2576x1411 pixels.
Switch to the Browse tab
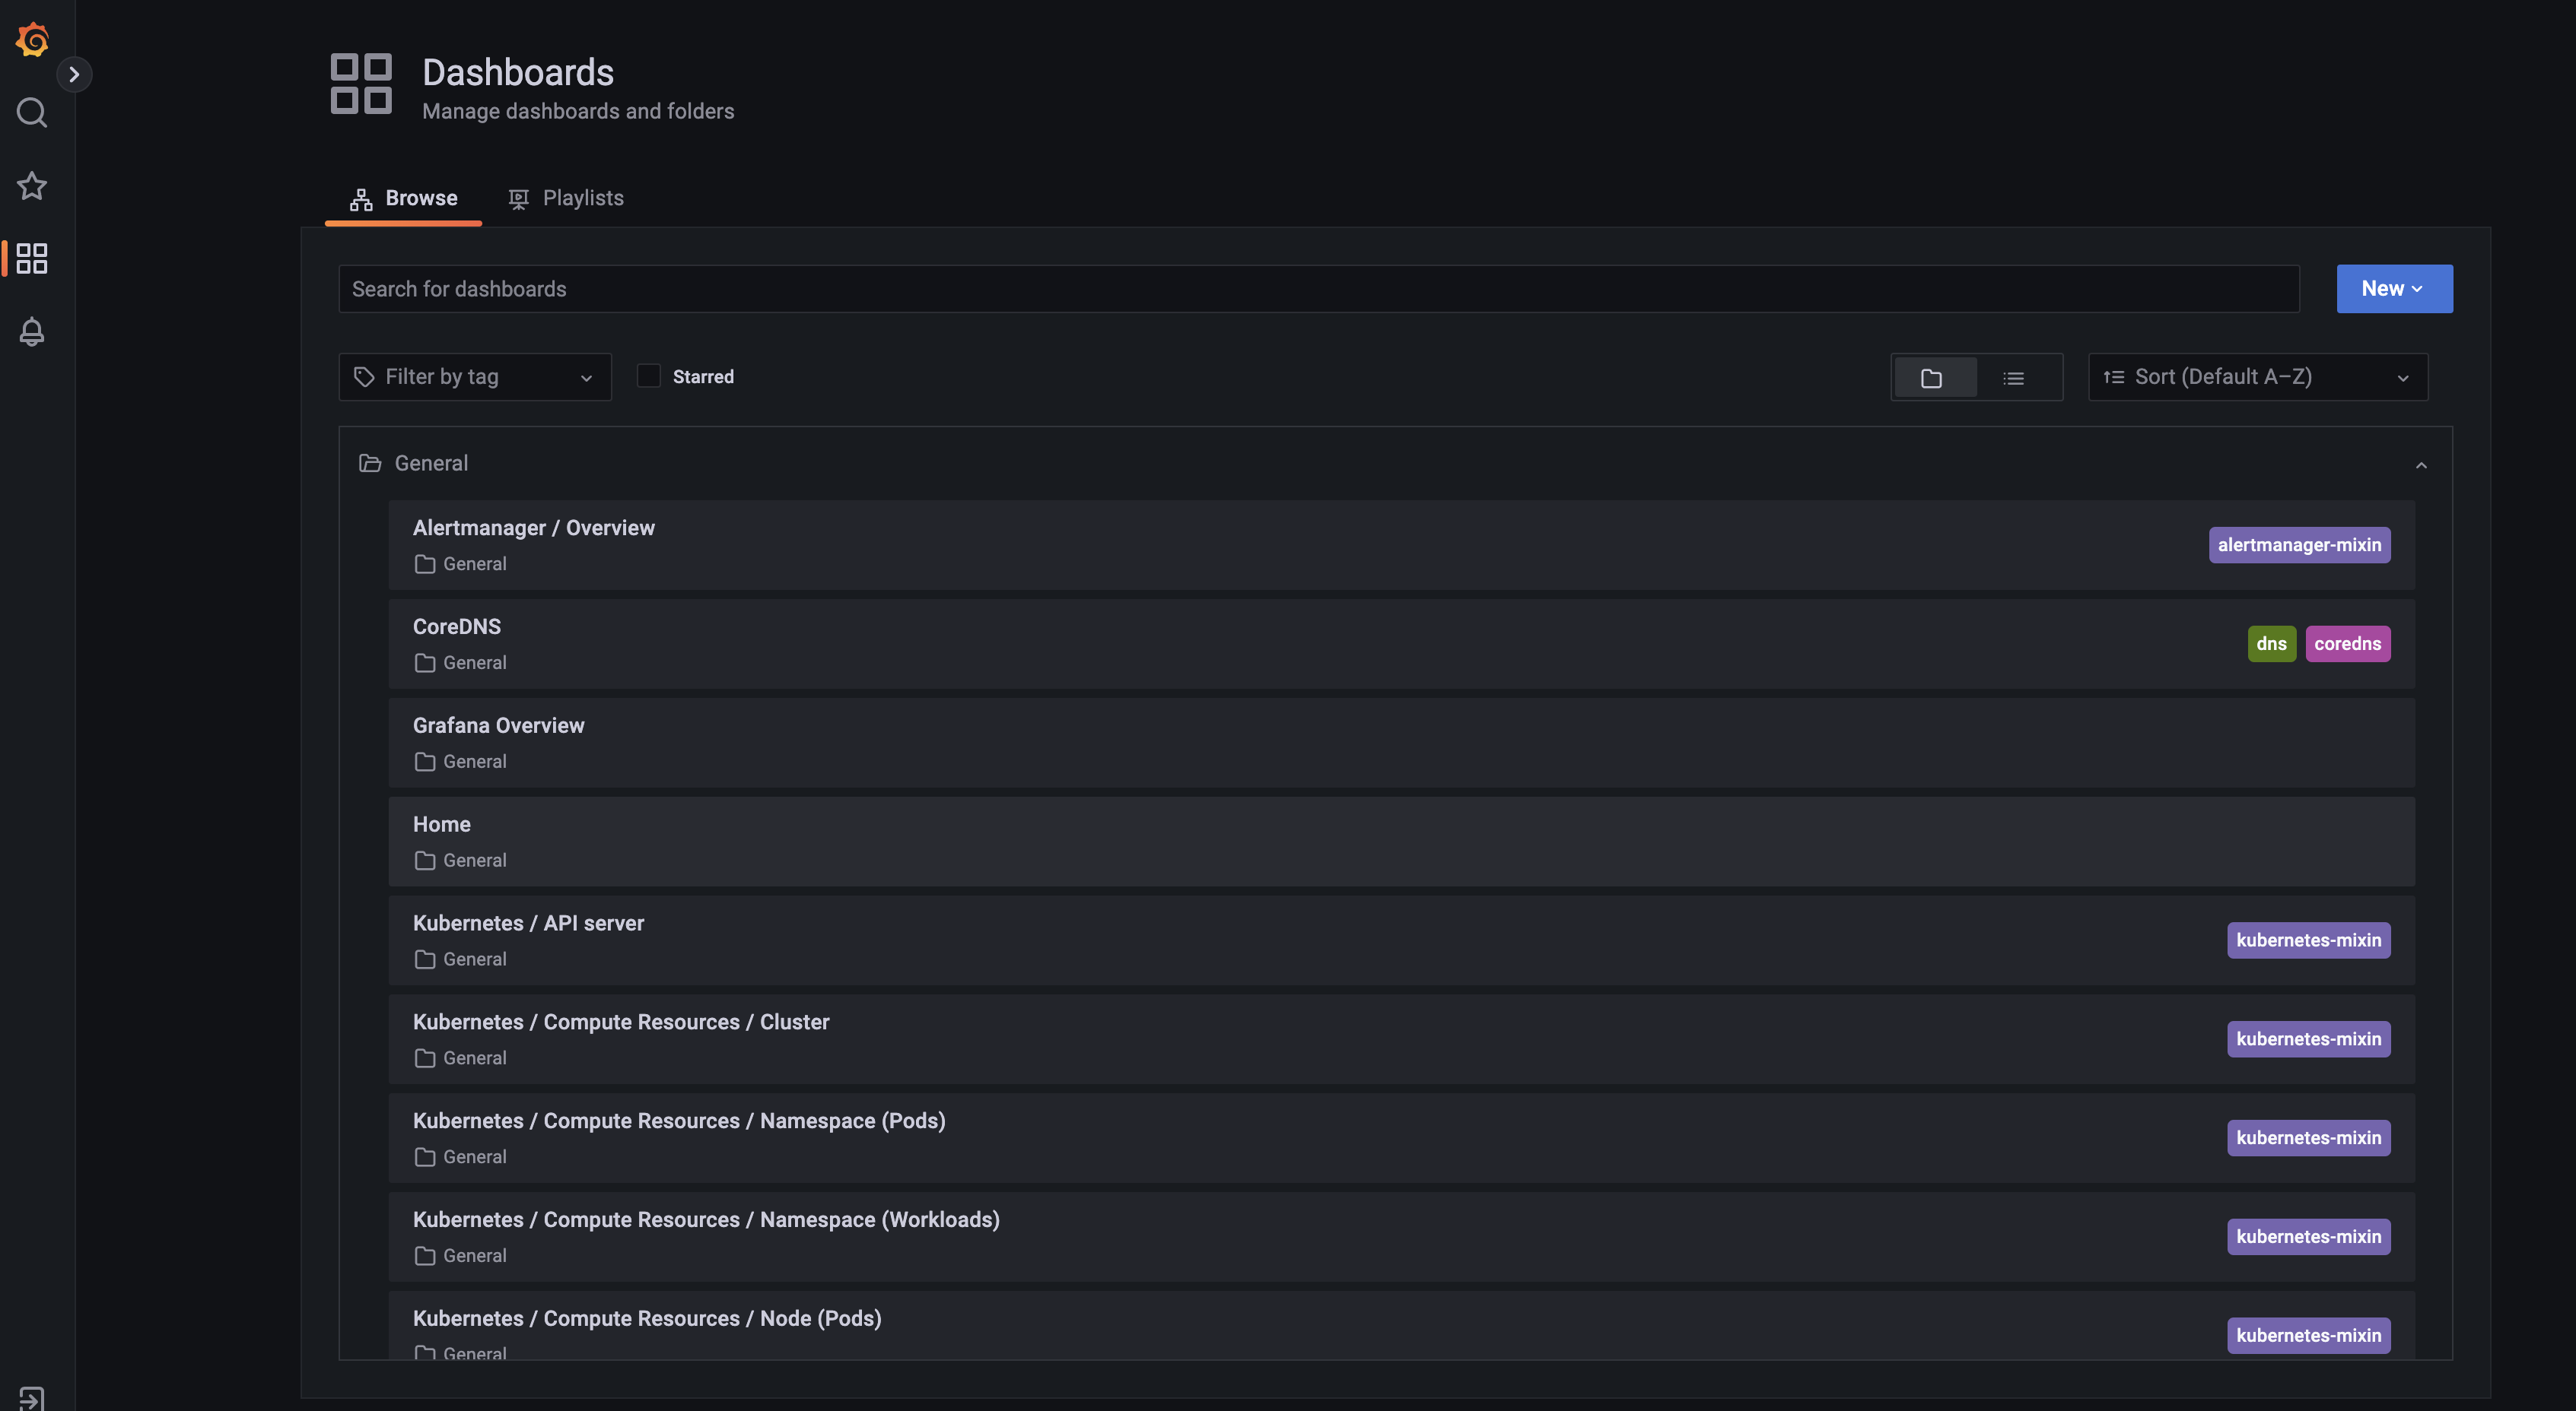pos(403,198)
